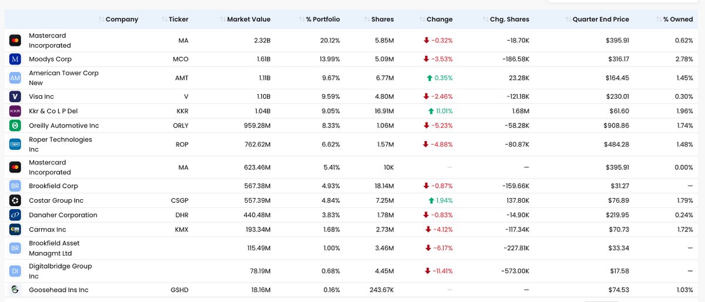The width and height of the screenshot is (705, 302).
Task: Click the Carmax Inc logo icon
Action: click(15, 230)
